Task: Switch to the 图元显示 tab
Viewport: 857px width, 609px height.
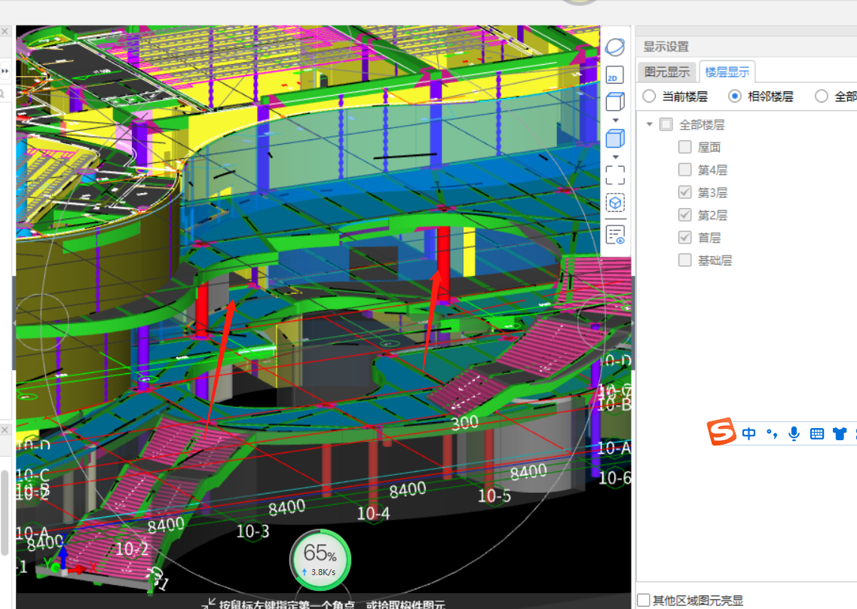Action: [667, 72]
